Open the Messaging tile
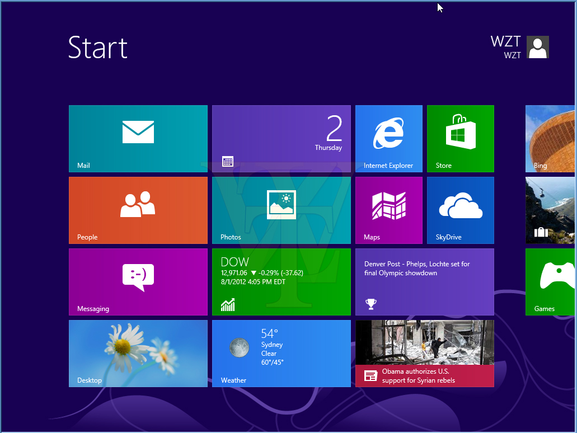Screen dimensions: 577x433 (x=138, y=281)
